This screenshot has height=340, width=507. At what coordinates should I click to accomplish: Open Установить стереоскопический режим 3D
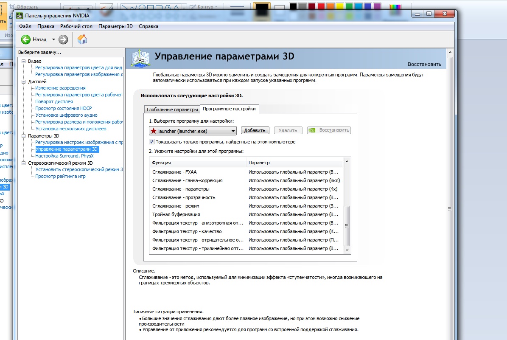[x=79, y=169]
